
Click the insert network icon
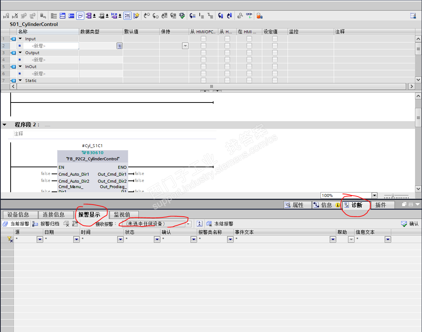6,16
